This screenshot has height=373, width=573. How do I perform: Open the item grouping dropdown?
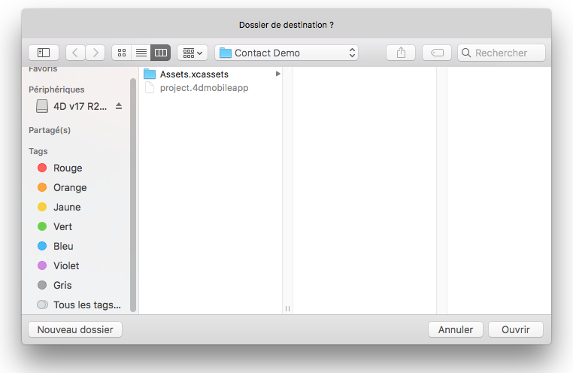tap(193, 53)
